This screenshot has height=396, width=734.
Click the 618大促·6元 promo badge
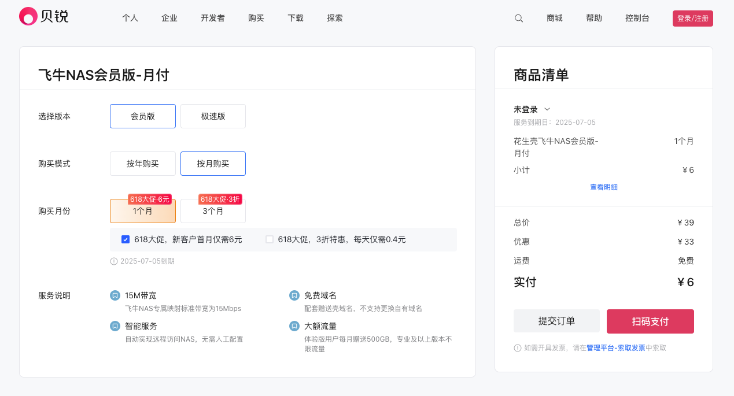tap(150, 199)
